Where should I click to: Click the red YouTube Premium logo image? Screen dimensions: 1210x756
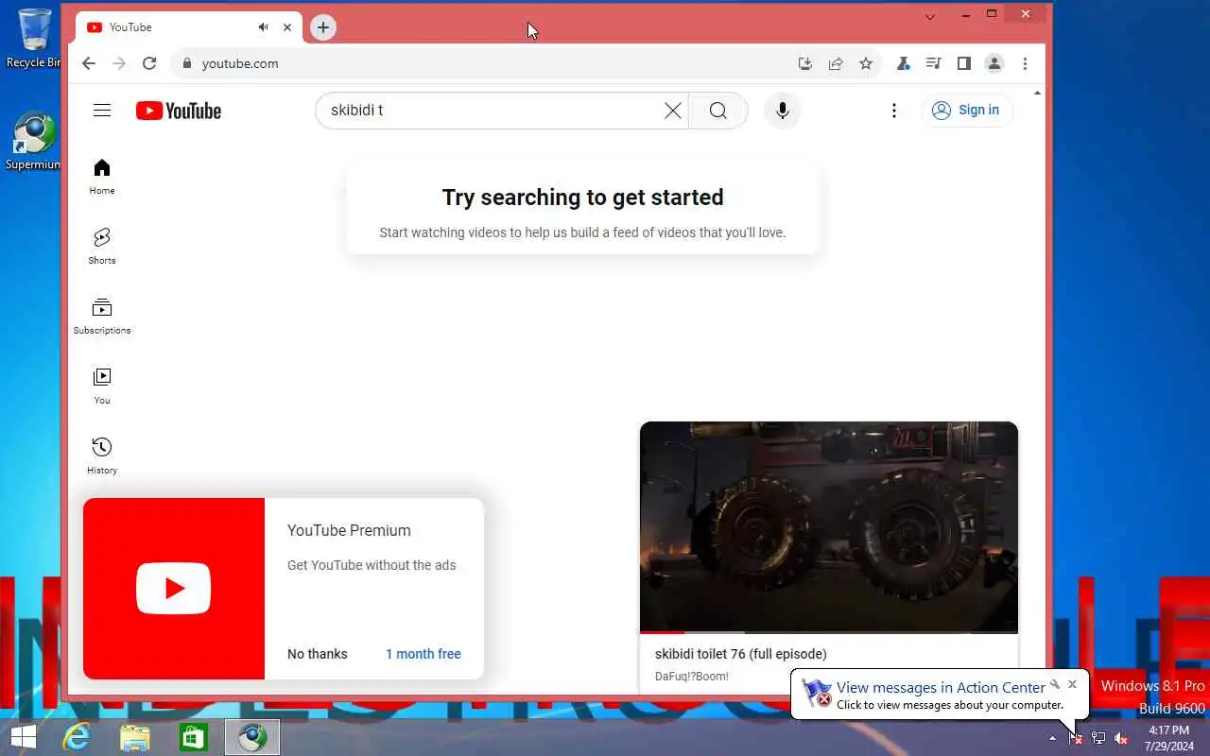174,588
